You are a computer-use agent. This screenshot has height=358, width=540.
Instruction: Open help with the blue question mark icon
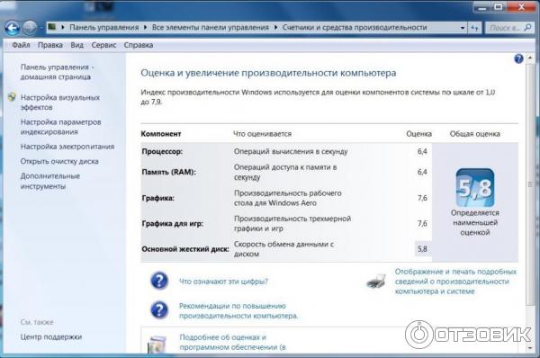[x=518, y=58]
